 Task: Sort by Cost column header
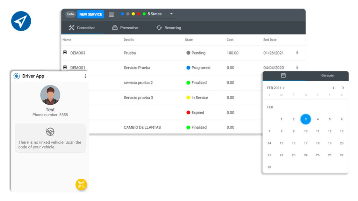pyautogui.click(x=230, y=40)
